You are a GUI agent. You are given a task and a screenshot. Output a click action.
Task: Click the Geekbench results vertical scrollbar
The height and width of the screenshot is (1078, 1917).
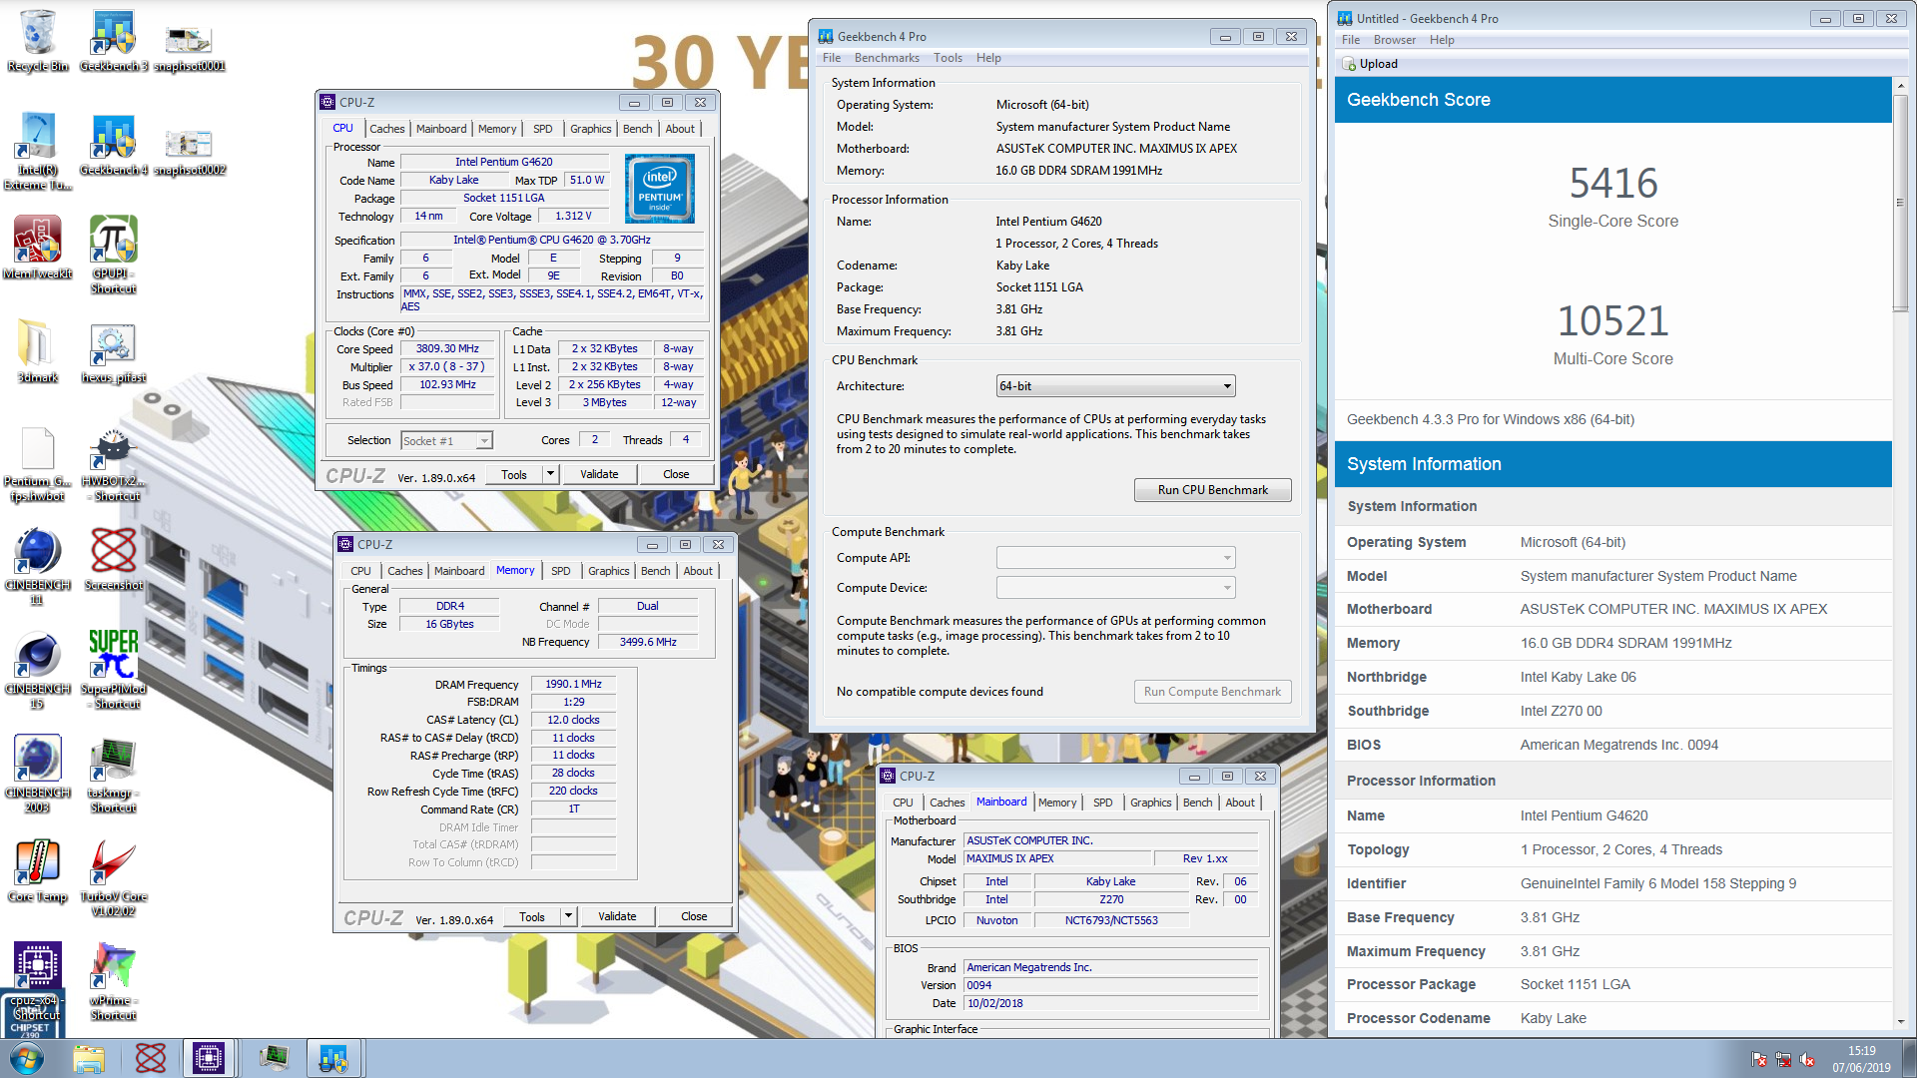pos(1900,203)
